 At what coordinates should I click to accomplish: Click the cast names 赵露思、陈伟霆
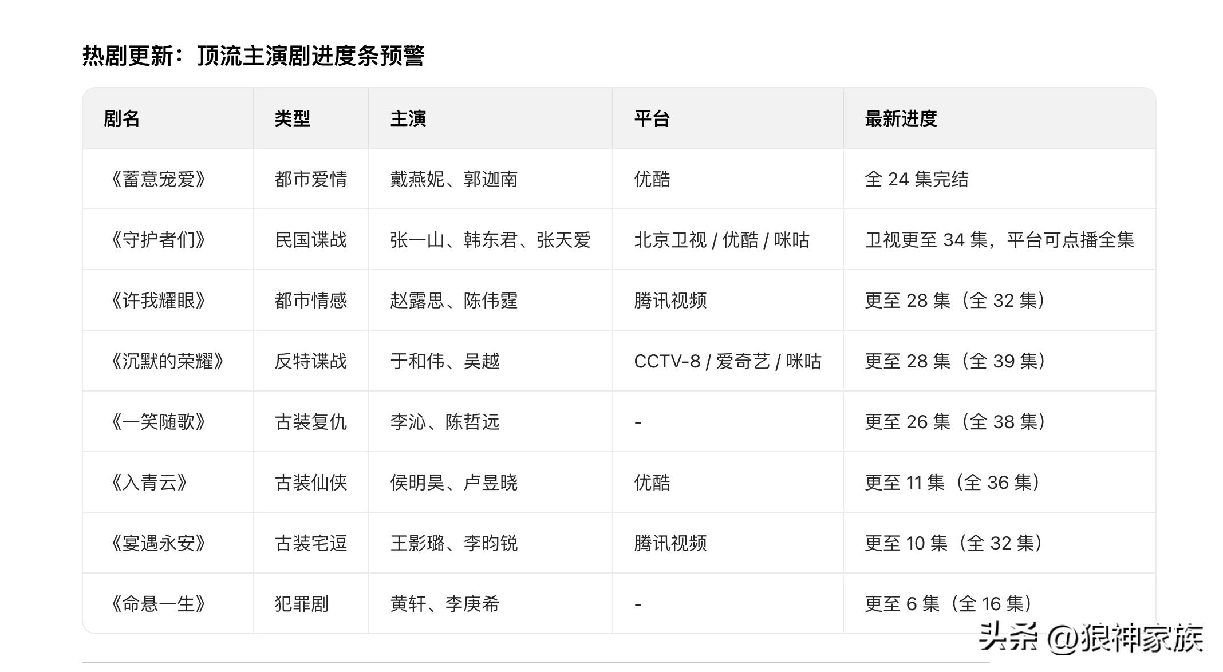455,301
